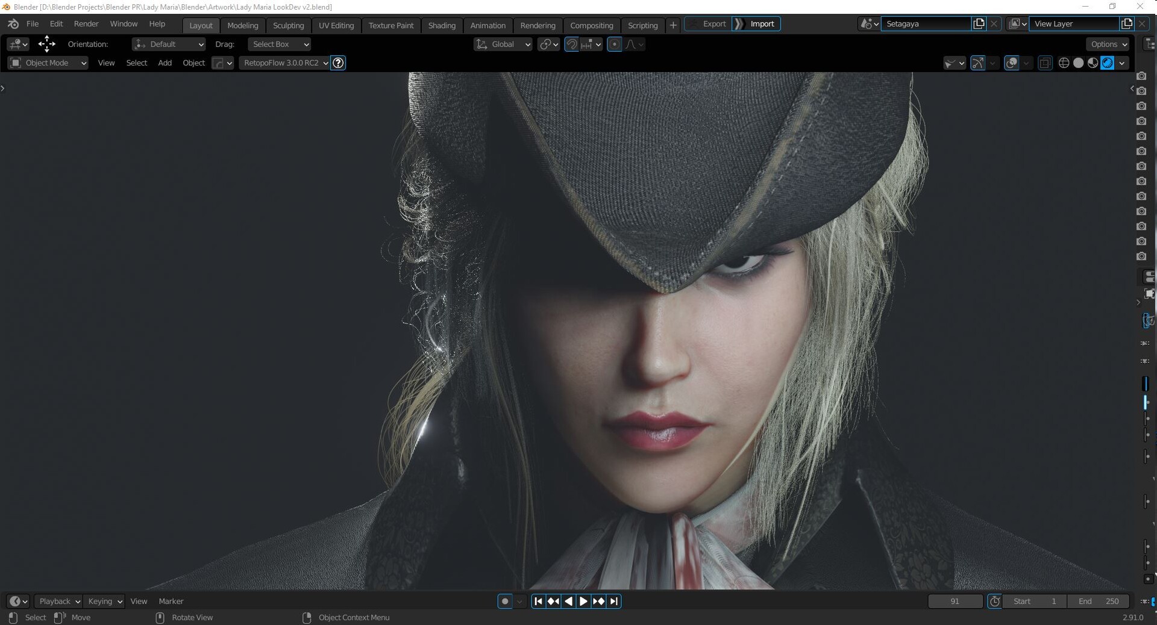
Task: Open the Playback popover
Action: pyautogui.click(x=58, y=601)
